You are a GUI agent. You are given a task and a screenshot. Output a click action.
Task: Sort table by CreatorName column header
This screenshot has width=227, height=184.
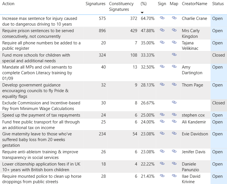pos(194,4)
